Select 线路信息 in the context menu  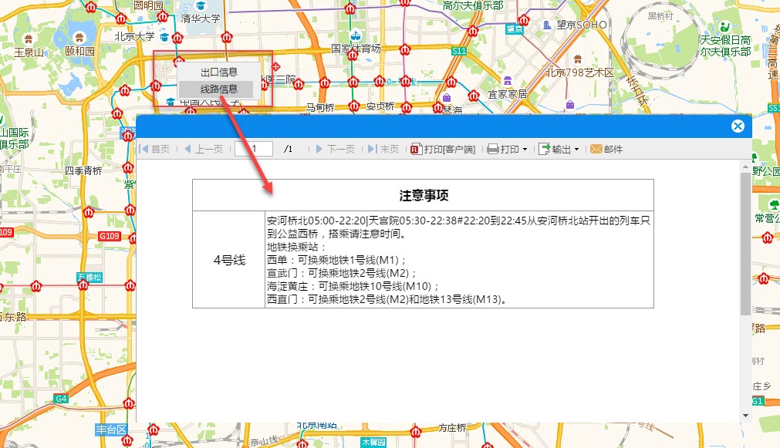coord(219,89)
